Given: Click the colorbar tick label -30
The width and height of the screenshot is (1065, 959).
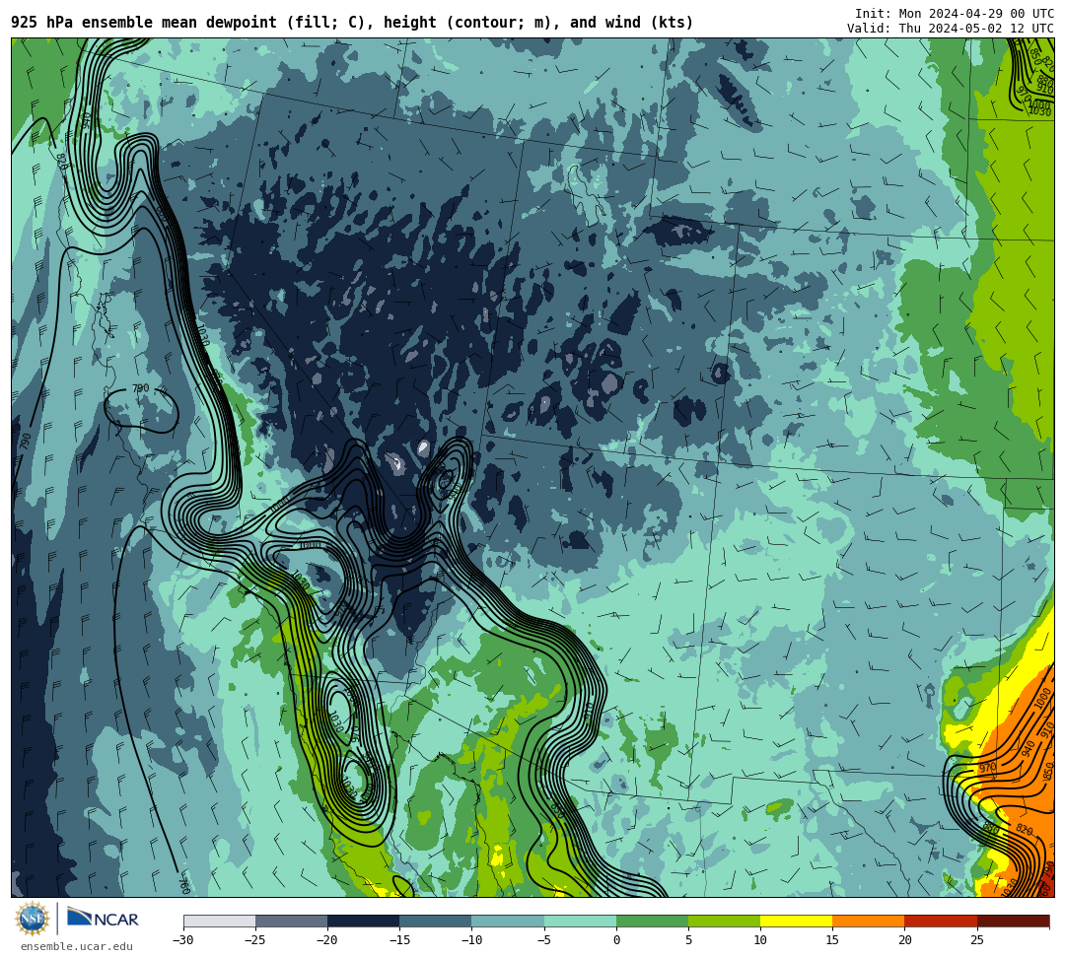Looking at the screenshot, I should tap(182, 940).
